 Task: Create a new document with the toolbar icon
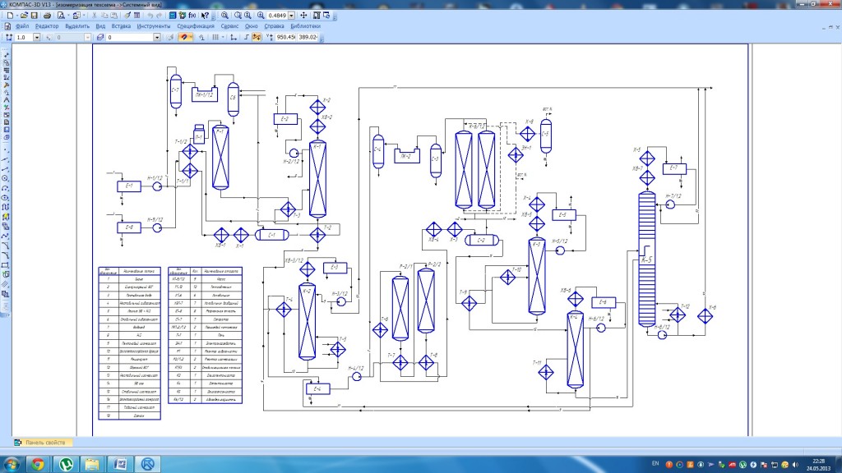[10, 16]
